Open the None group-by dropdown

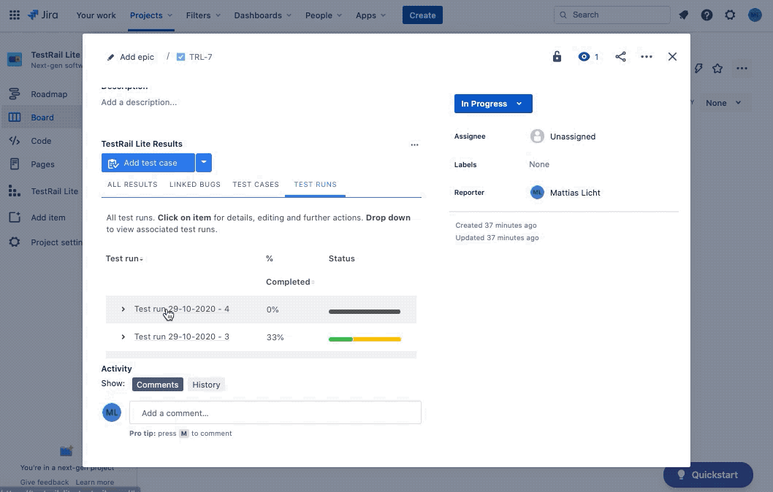click(723, 103)
